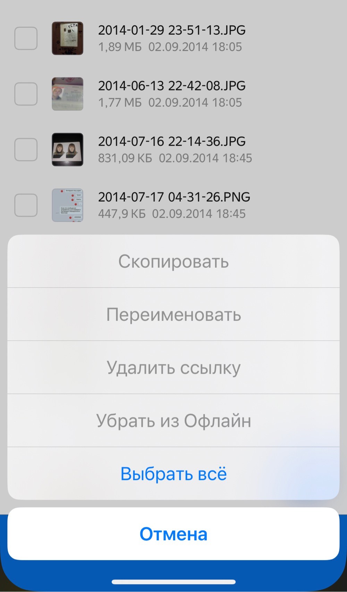Click the file name 2014-01-29 23-51-13.JPG
Image resolution: width=347 pixels, height=592 pixels.
point(172,30)
